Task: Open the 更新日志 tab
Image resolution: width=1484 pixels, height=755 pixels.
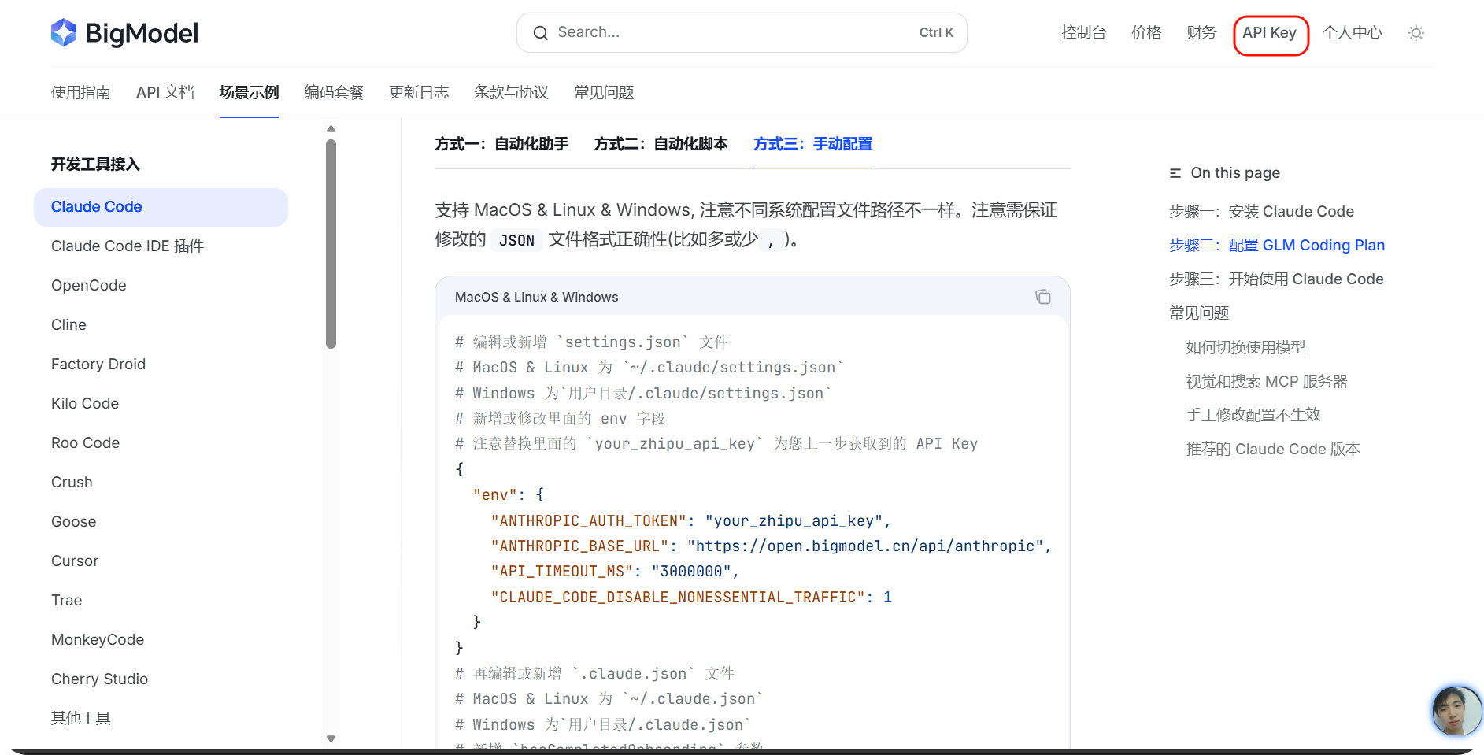Action: point(419,93)
